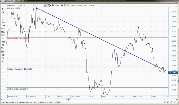Click the stamp marker tool icon
The height and width of the screenshot is (105, 179).
point(2,61)
